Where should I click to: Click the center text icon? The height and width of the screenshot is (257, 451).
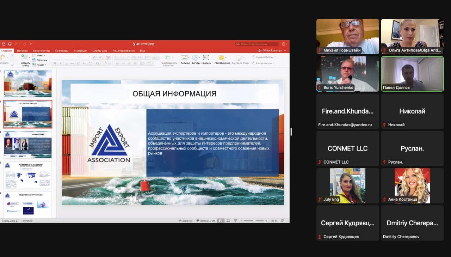pyautogui.click(x=123, y=63)
